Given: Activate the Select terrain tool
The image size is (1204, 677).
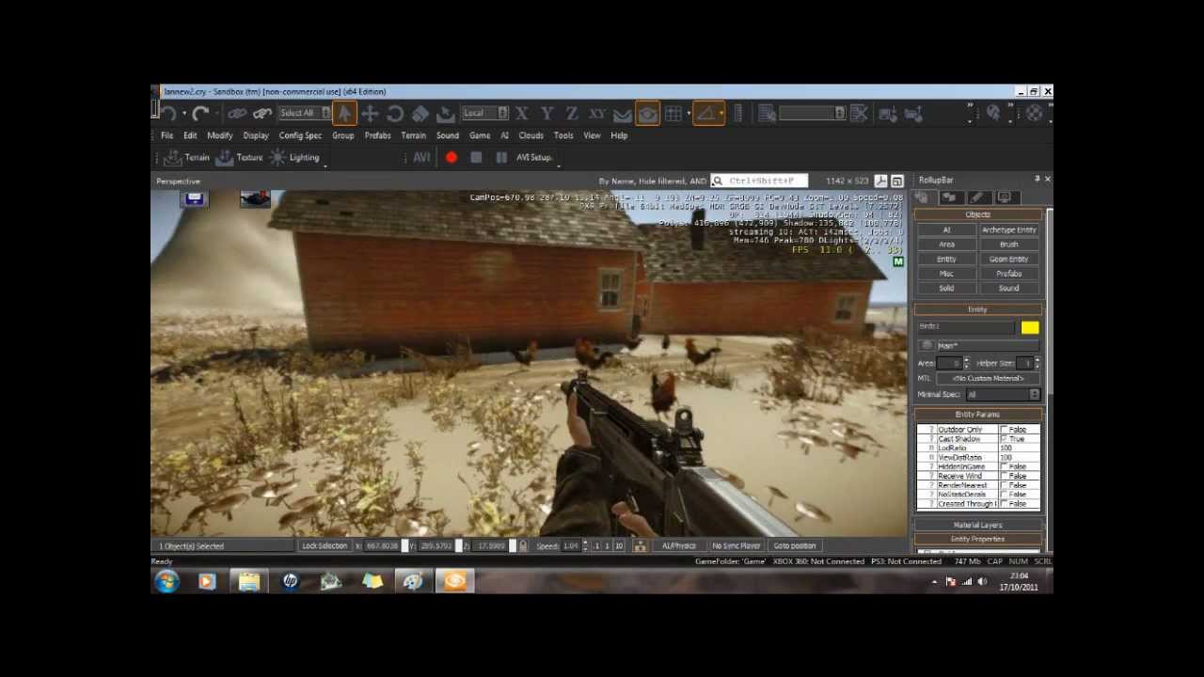Looking at the screenshot, I should pos(446,114).
